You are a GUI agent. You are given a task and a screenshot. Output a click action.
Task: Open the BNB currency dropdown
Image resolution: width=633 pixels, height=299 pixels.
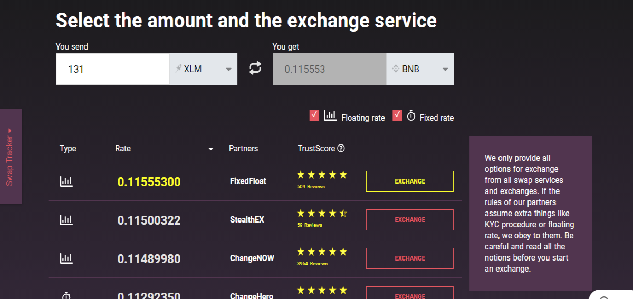pyautogui.click(x=420, y=69)
